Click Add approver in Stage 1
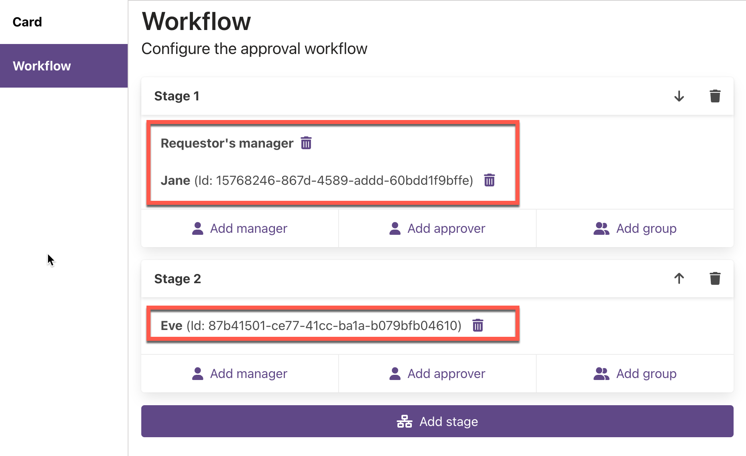 [x=446, y=228]
